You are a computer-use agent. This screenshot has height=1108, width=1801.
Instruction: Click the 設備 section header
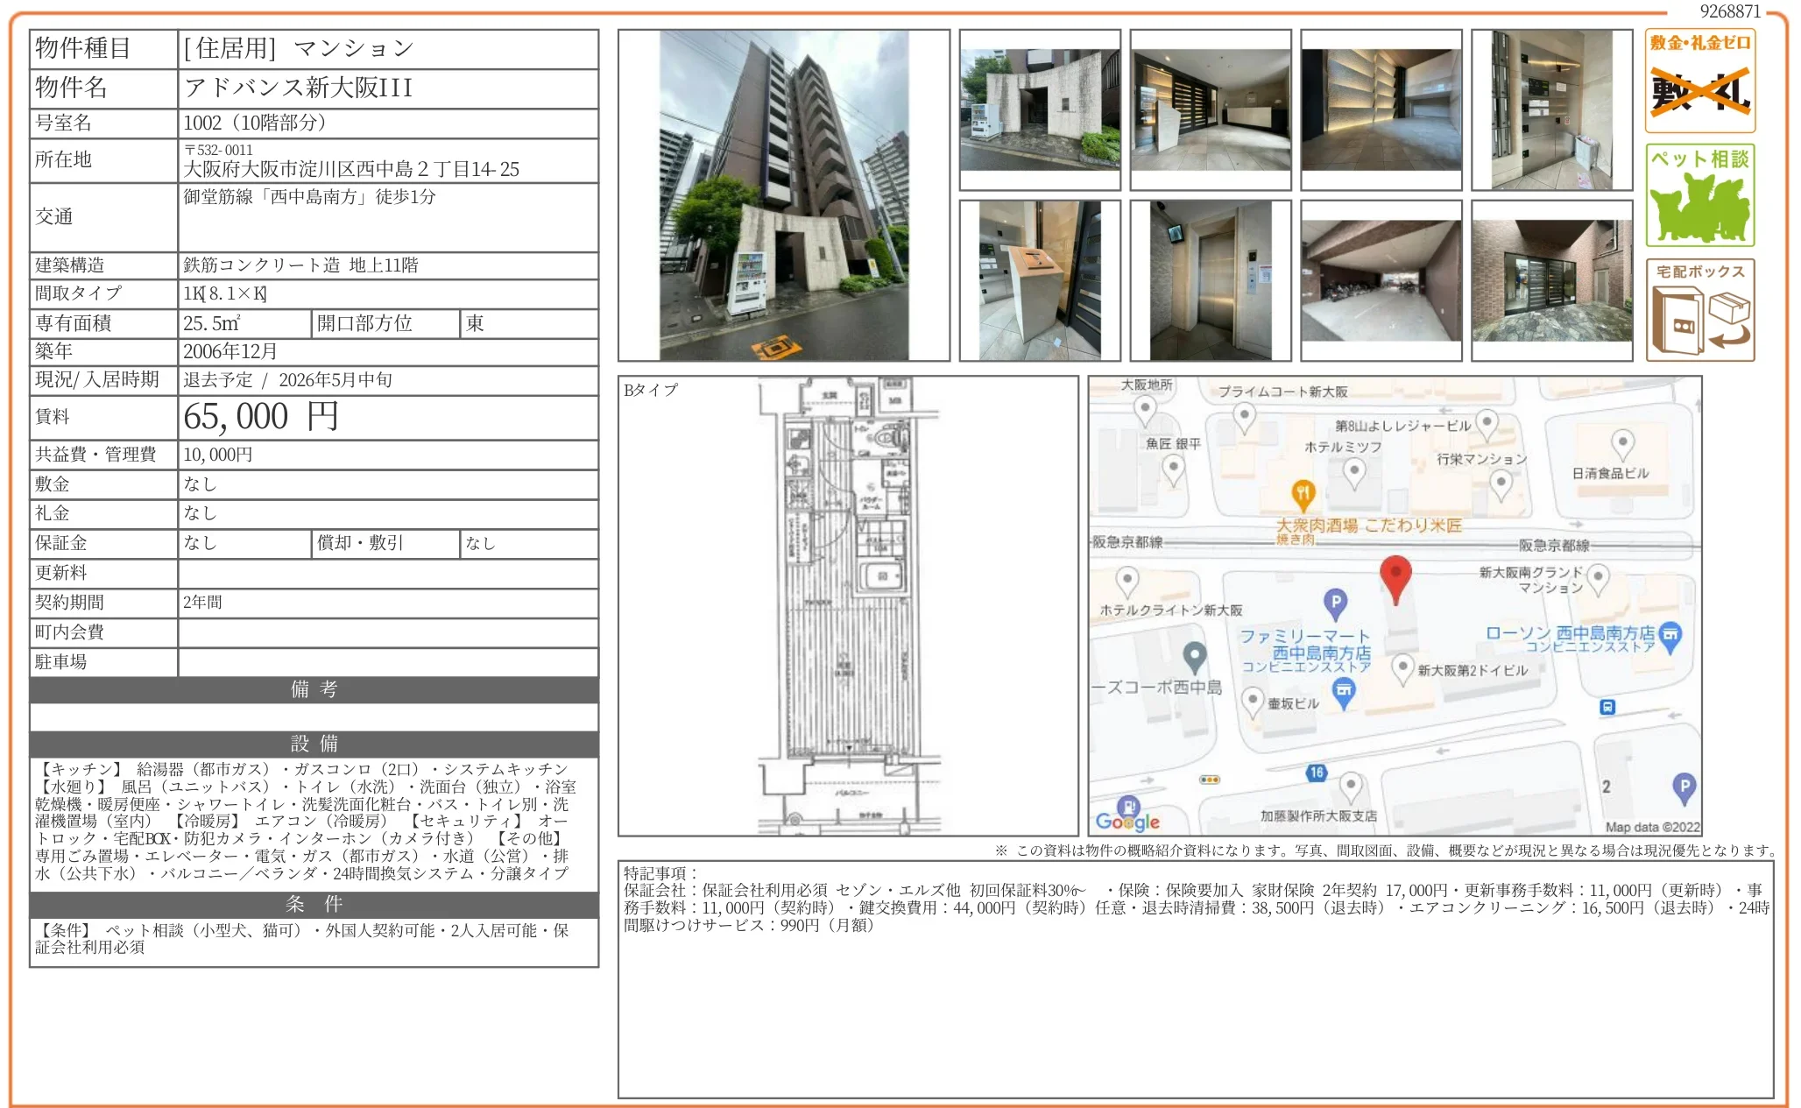click(x=314, y=744)
